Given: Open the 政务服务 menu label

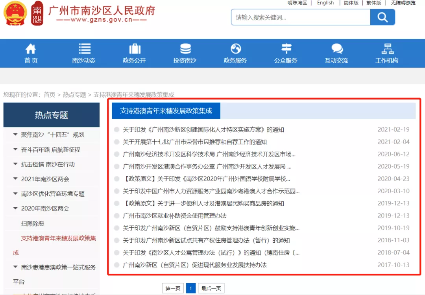Looking at the screenshot, I should [x=235, y=61].
